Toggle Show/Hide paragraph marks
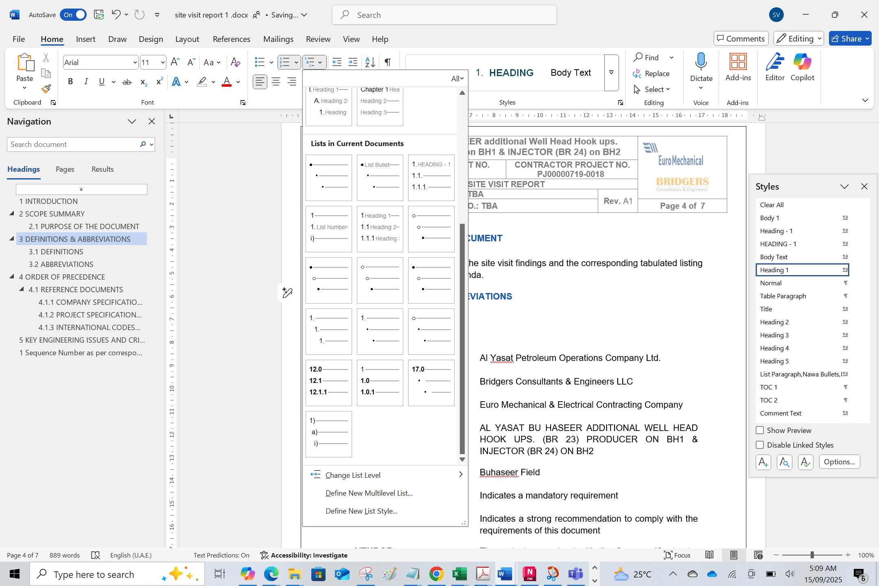 [x=387, y=62]
